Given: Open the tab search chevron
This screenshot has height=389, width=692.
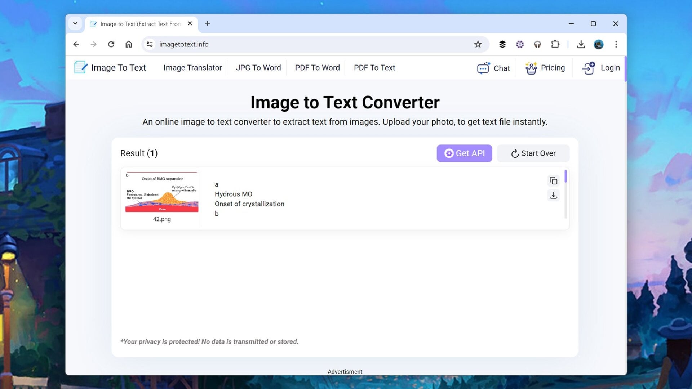Looking at the screenshot, I should (x=75, y=23).
